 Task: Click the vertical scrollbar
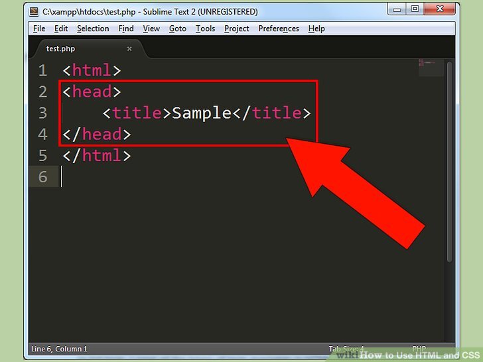coord(449,162)
